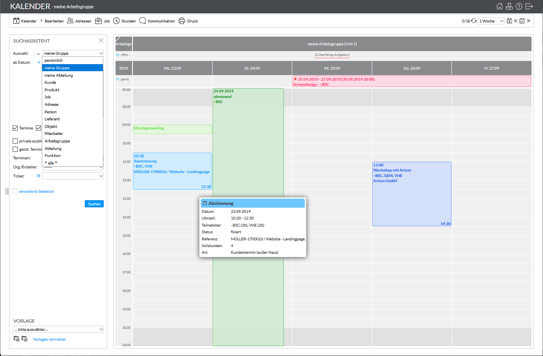This screenshot has width=543, height=356.
Task: Open the Vorlagen verwalten link
Action: tap(49, 339)
